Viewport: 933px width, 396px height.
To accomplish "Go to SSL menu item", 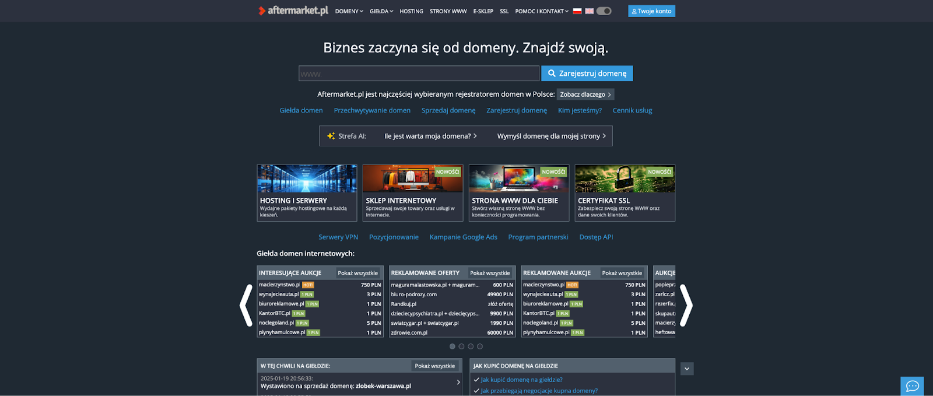I will 504,11.
